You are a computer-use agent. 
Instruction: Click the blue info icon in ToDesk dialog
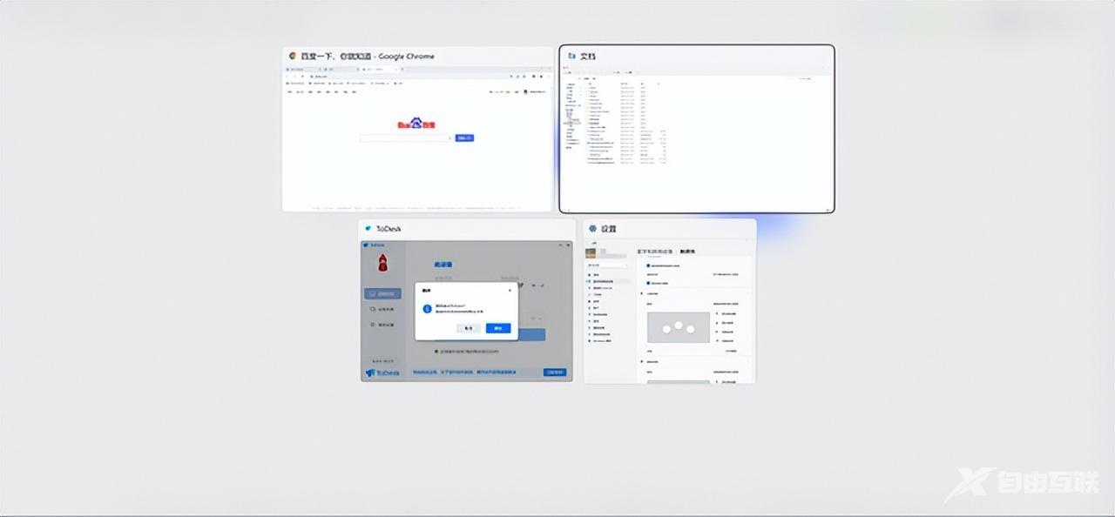(x=427, y=308)
